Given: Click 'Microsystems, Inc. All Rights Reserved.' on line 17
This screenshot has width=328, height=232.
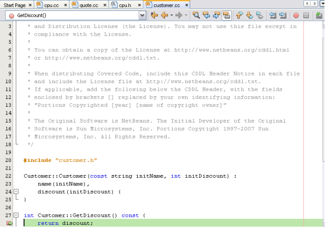Looking at the screenshot, I should point(102,137).
